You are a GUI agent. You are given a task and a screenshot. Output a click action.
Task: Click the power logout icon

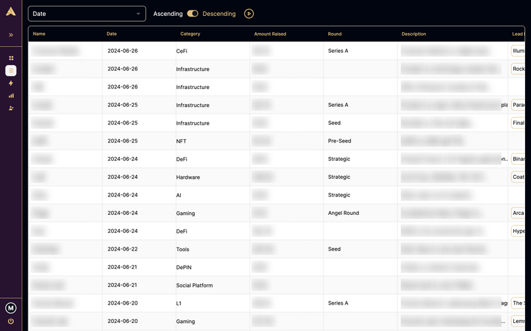(x=11, y=321)
